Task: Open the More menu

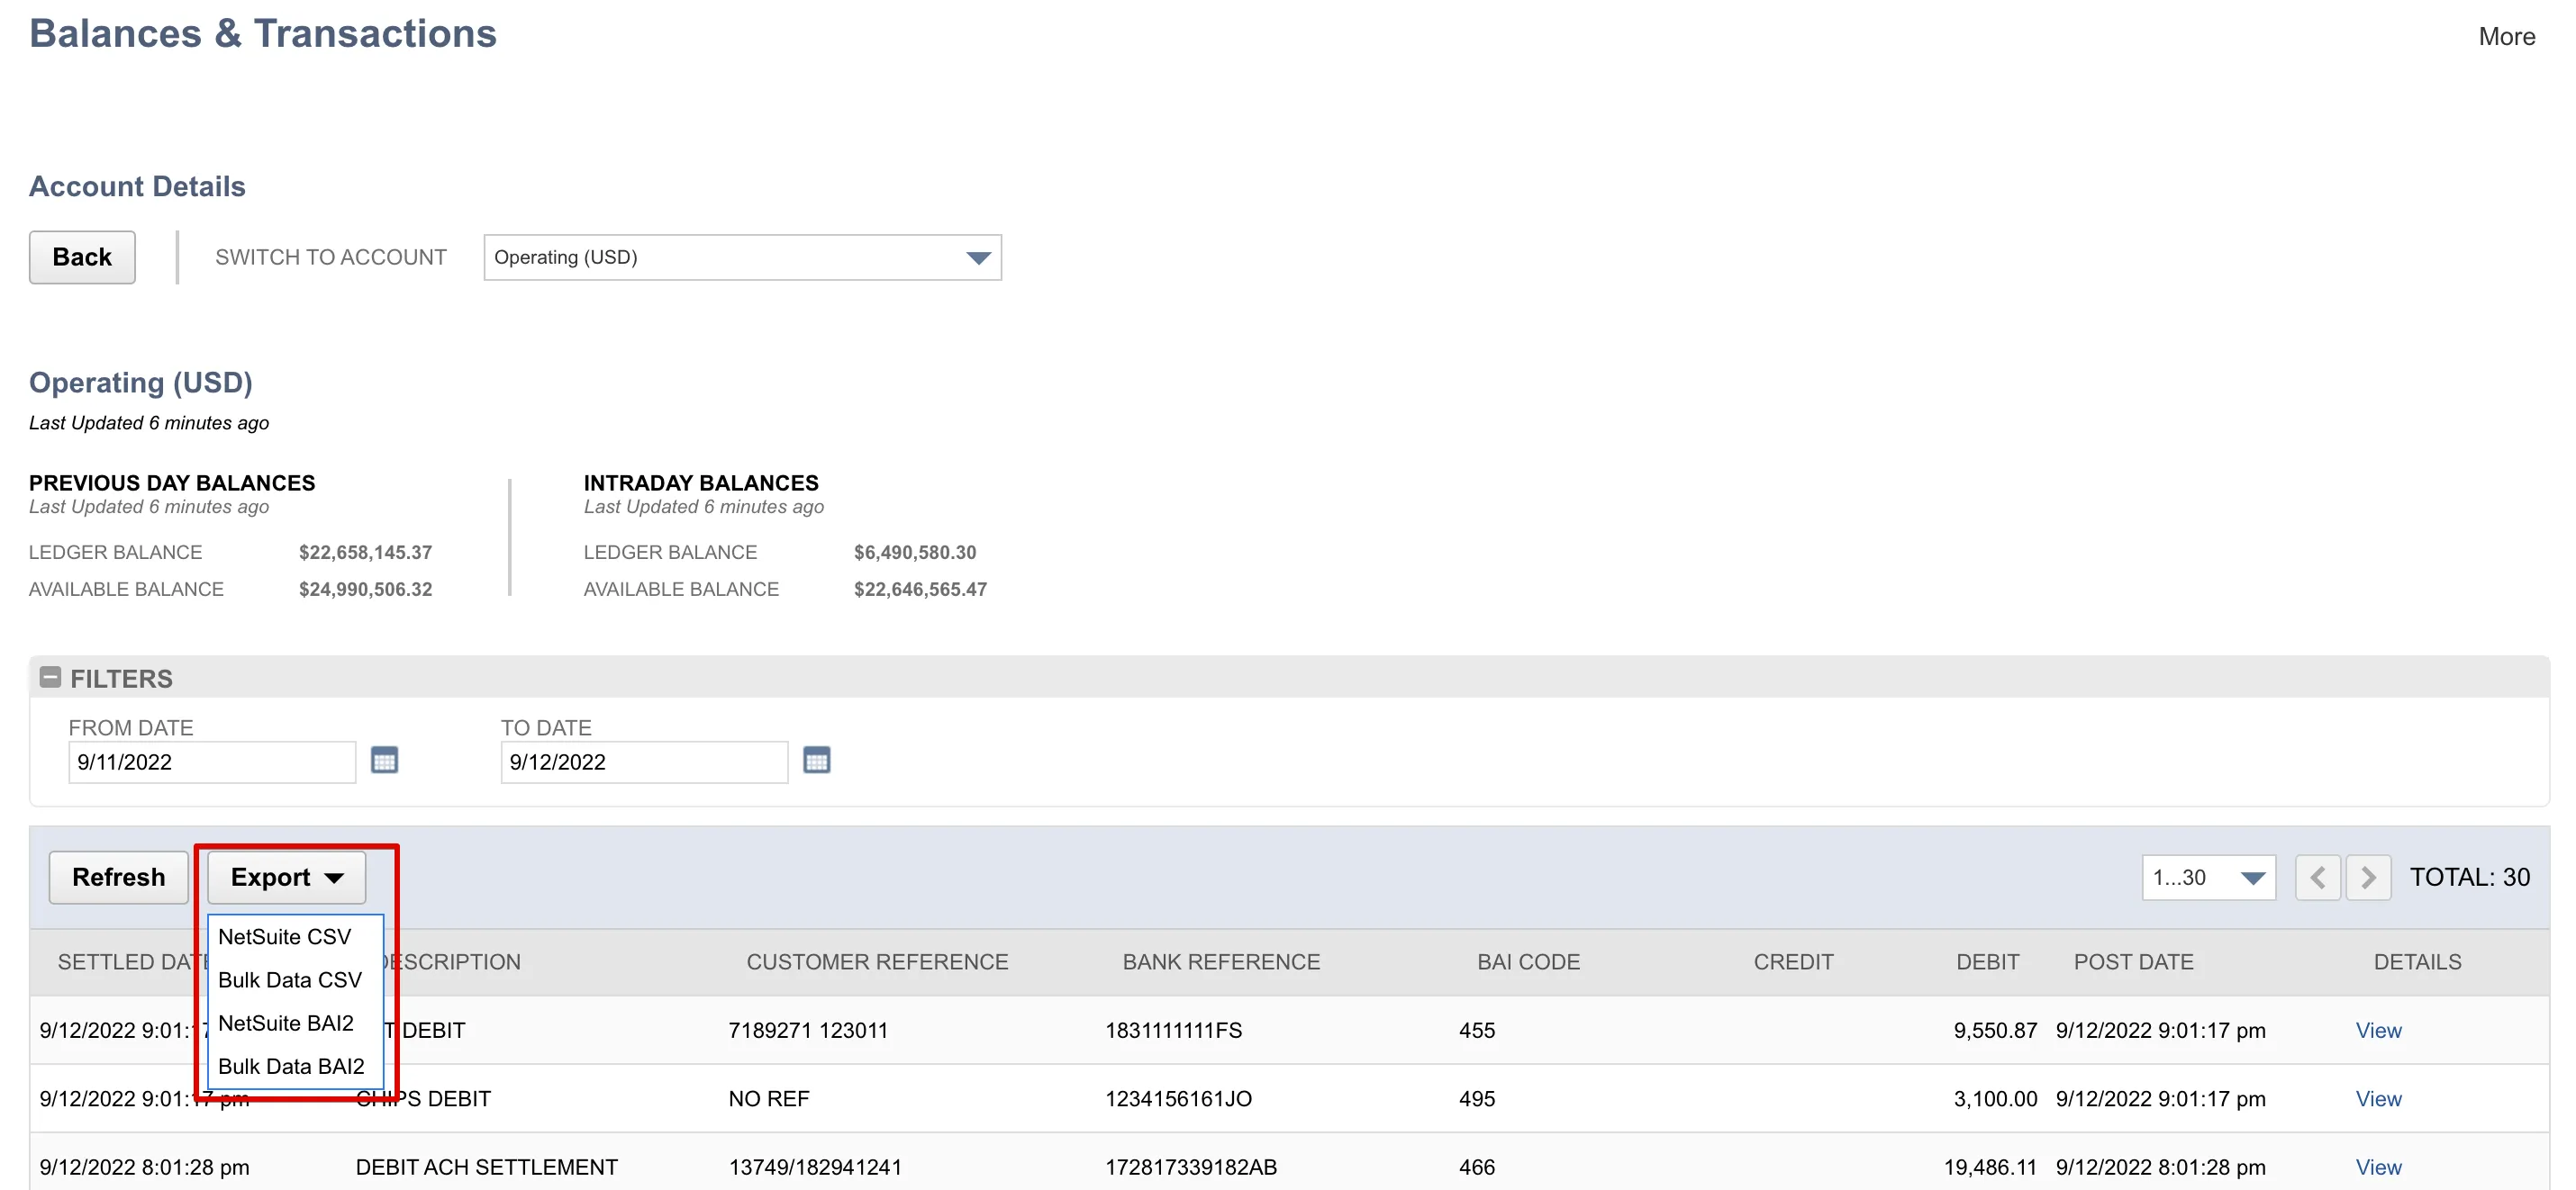Action: (x=2506, y=37)
